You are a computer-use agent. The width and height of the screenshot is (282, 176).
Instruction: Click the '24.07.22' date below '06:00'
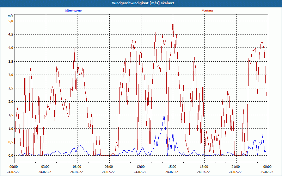(x=76, y=172)
